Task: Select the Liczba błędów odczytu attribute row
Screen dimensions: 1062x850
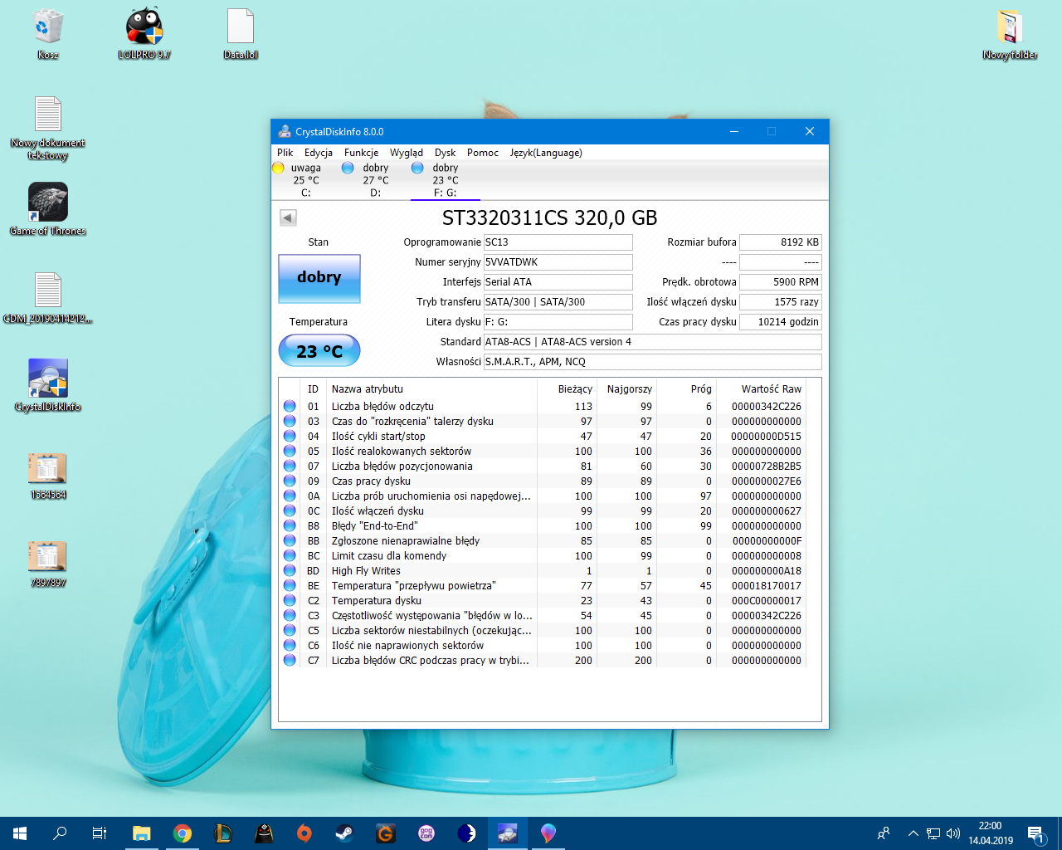Action: (543, 407)
